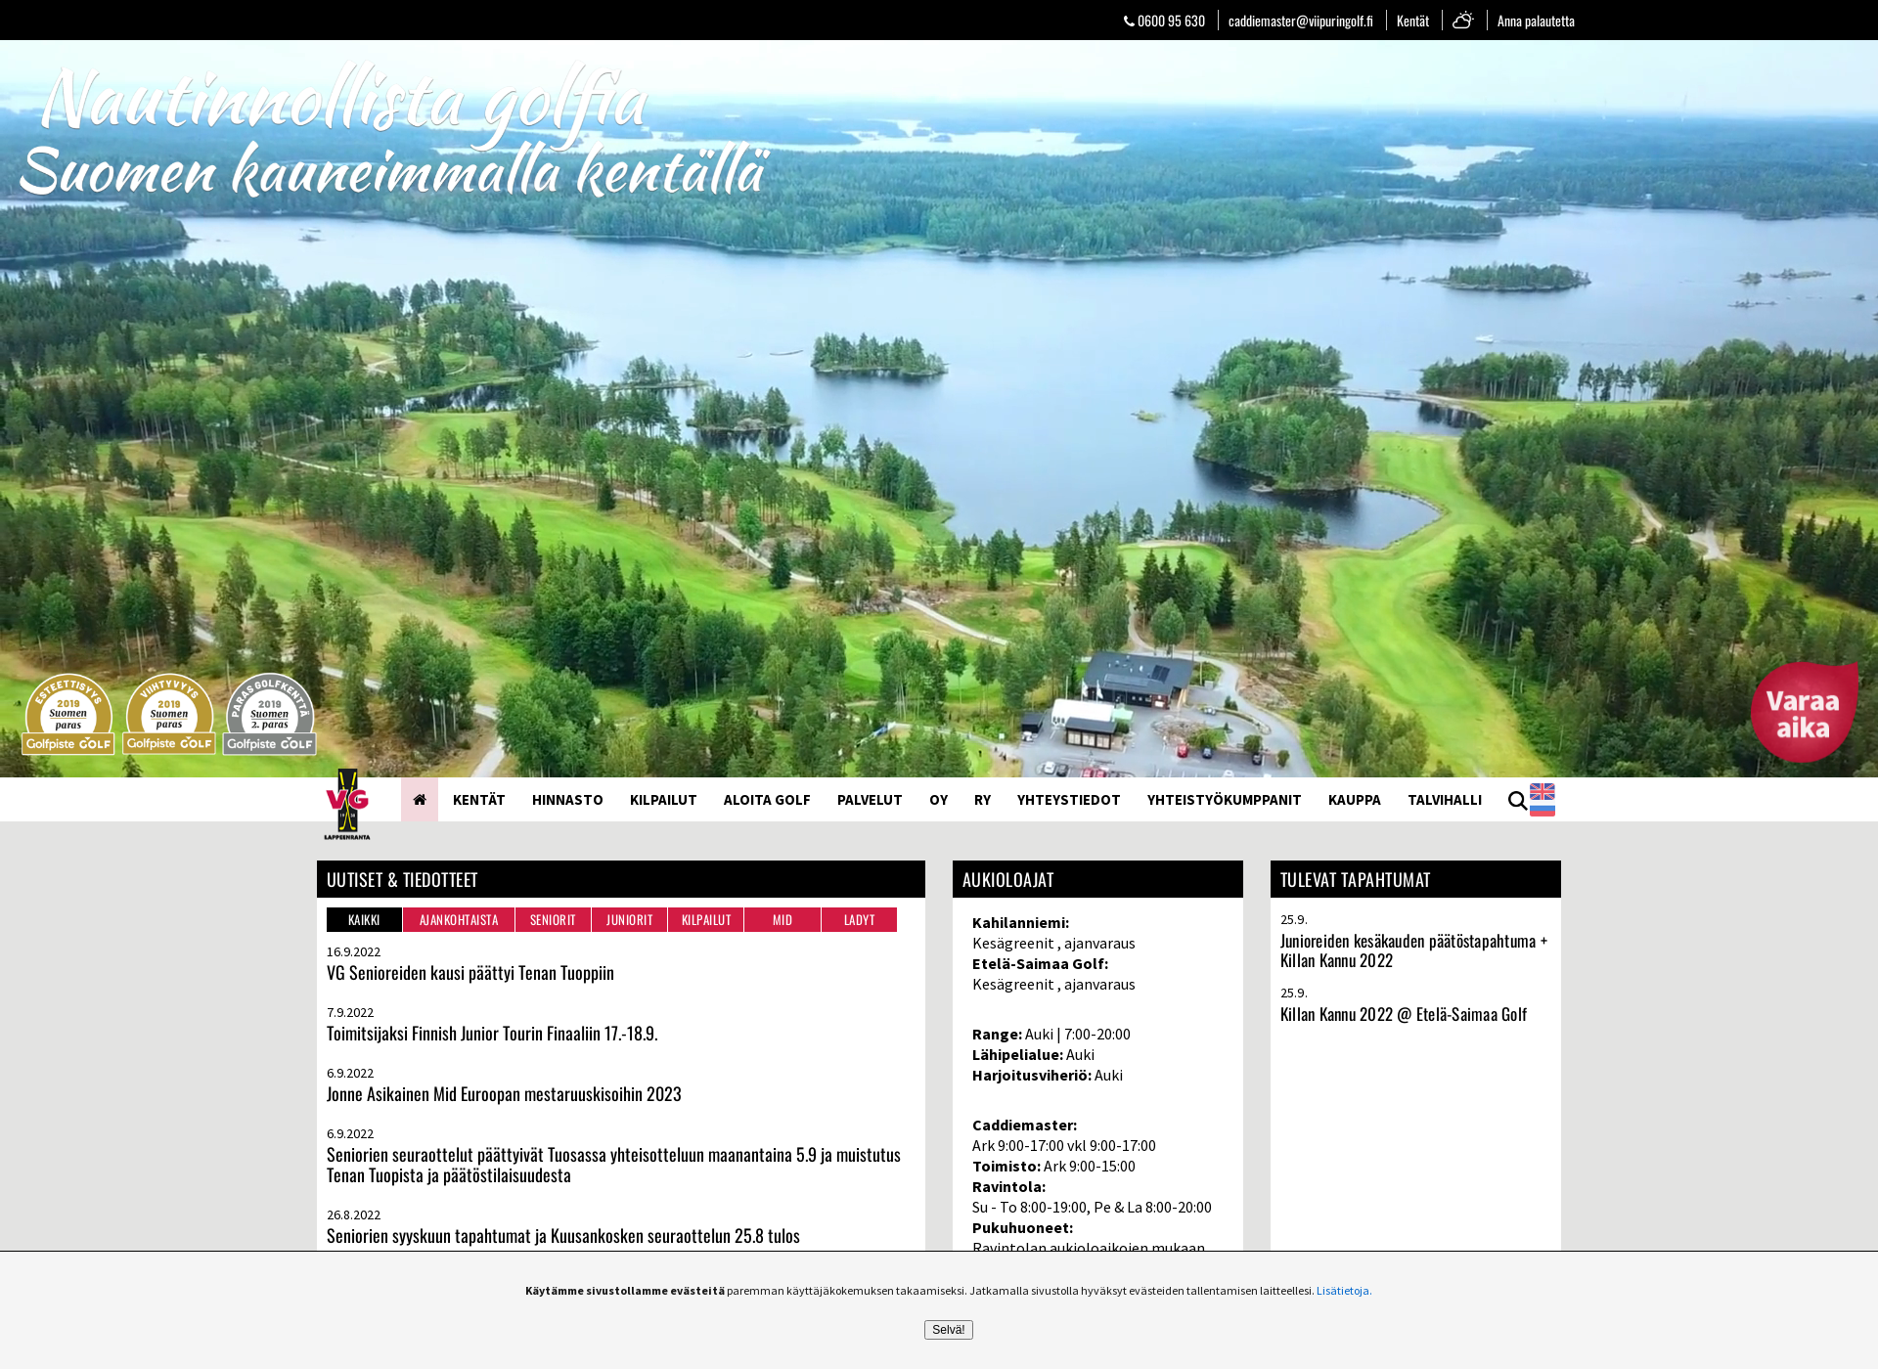Image resolution: width=1878 pixels, height=1369 pixels.
Task: Accept cookies with Selvä! button
Action: click(948, 1330)
